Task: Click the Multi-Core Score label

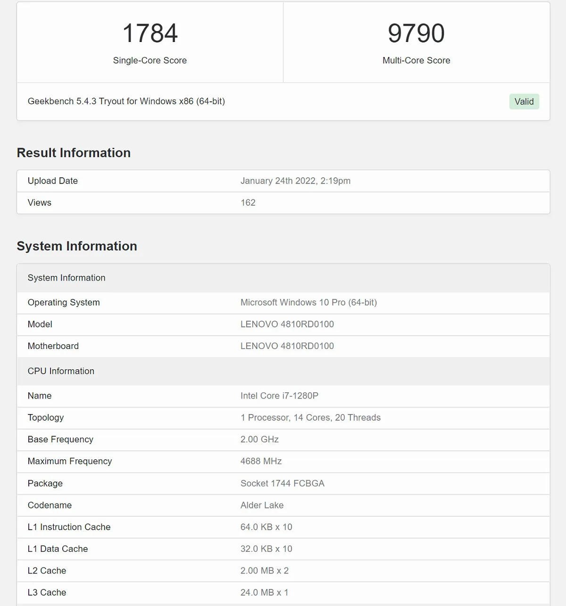Action: click(416, 60)
